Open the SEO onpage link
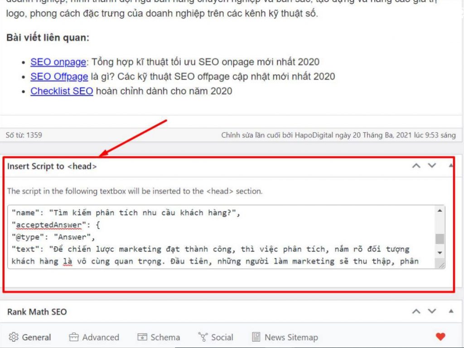464x348 pixels. pos(58,62)
